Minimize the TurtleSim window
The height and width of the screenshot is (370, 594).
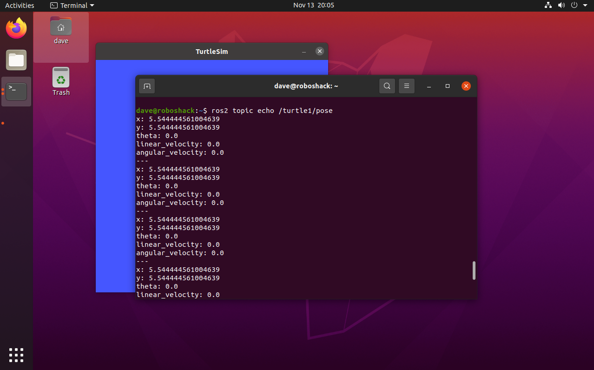304,52
